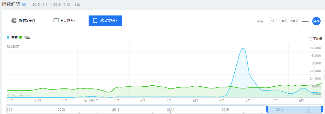
Task: Click the right timeline range slider handle
Action: 322,109
